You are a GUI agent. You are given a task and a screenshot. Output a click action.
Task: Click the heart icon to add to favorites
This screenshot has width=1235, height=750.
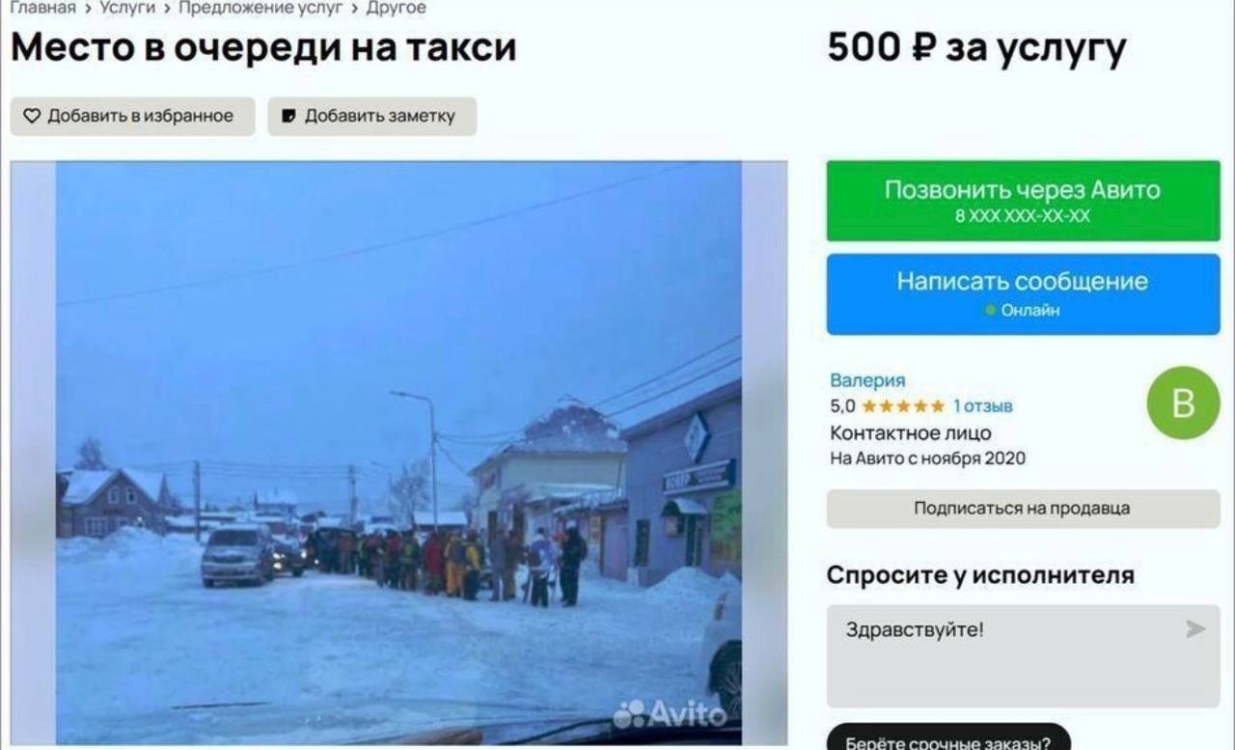[x=32, y=116]
